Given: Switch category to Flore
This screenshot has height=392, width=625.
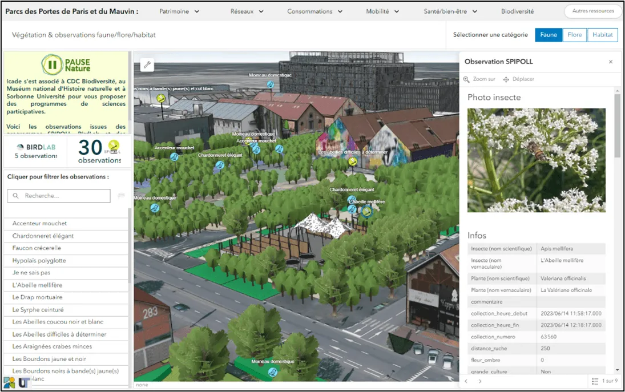Looking at the screenshot, I should tap(575, 35).
